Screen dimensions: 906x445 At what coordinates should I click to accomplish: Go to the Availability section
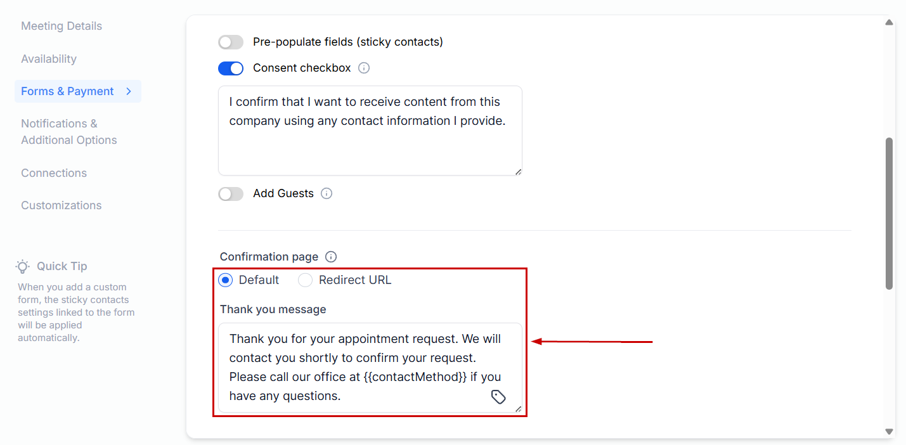[49, 59]
